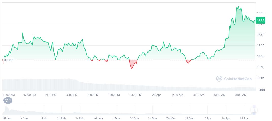Grab the range selector pause-style handle
272x121 pixels.
tap(254, 110)
